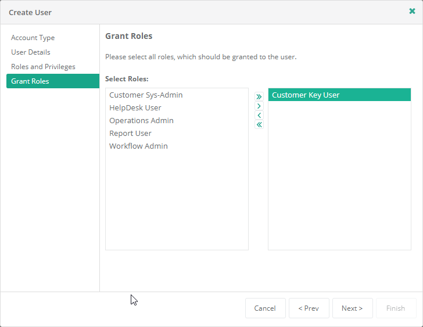Screen dimensions: 423x327
Task: Click the move all roles right double-arrow
Action: point(259,97)
